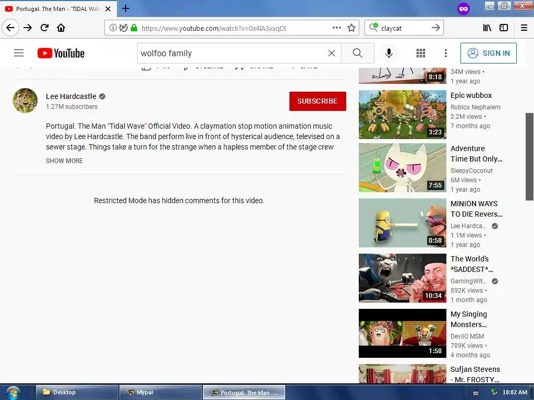534x400 pixels.
Task: Go to YouTube home via the logo
Action: [61, 53]
